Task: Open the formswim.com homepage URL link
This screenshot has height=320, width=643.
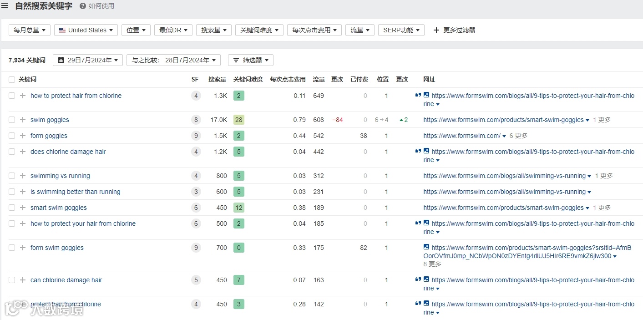Action: (x=462, y=136)
